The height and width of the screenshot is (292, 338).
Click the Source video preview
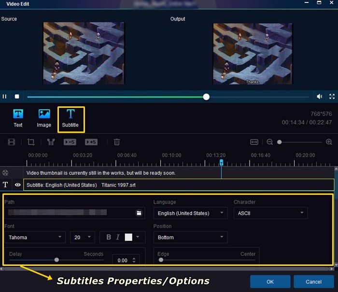(x=84, y=53)
